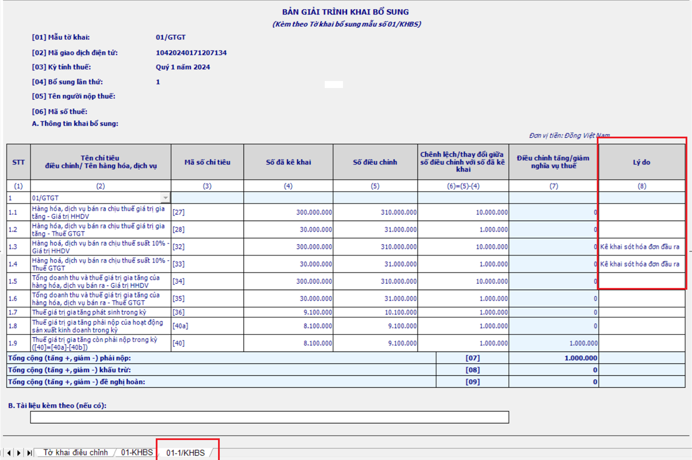This screenshot has width=692, height=460.
Task: Click indicator code [34]
Action: (178, 281)
